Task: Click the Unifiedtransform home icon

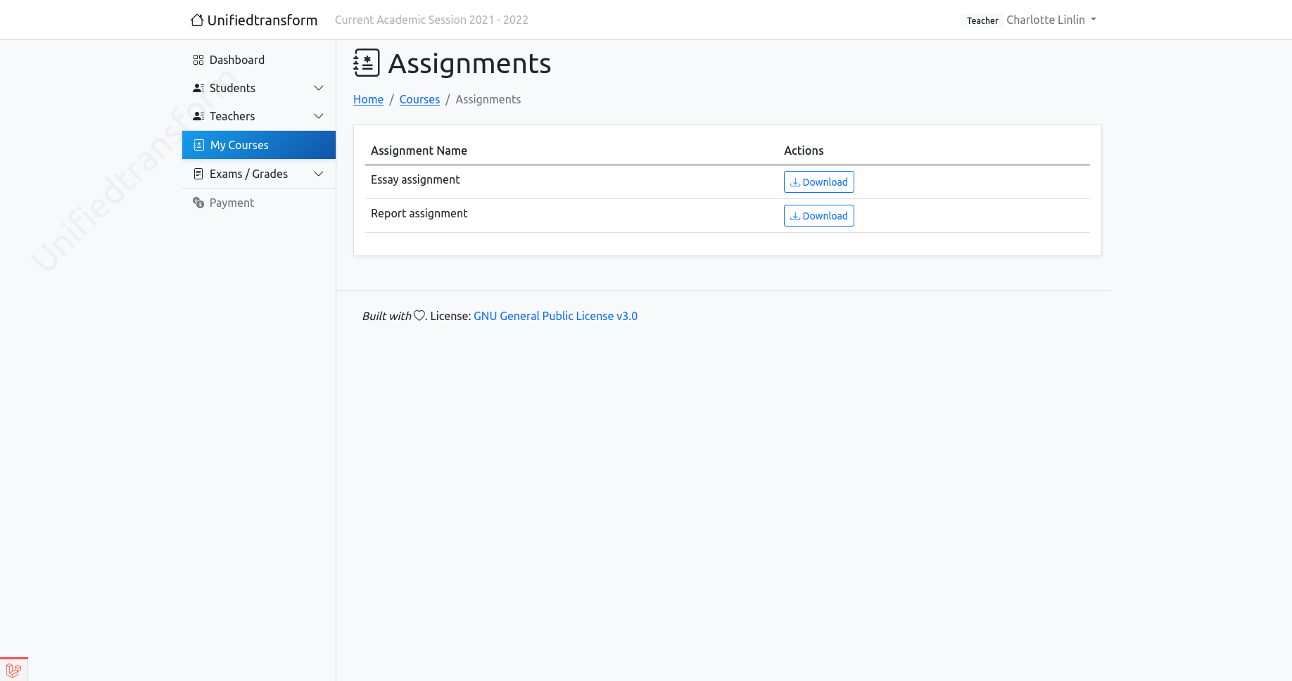Action: tap(197, 20)
